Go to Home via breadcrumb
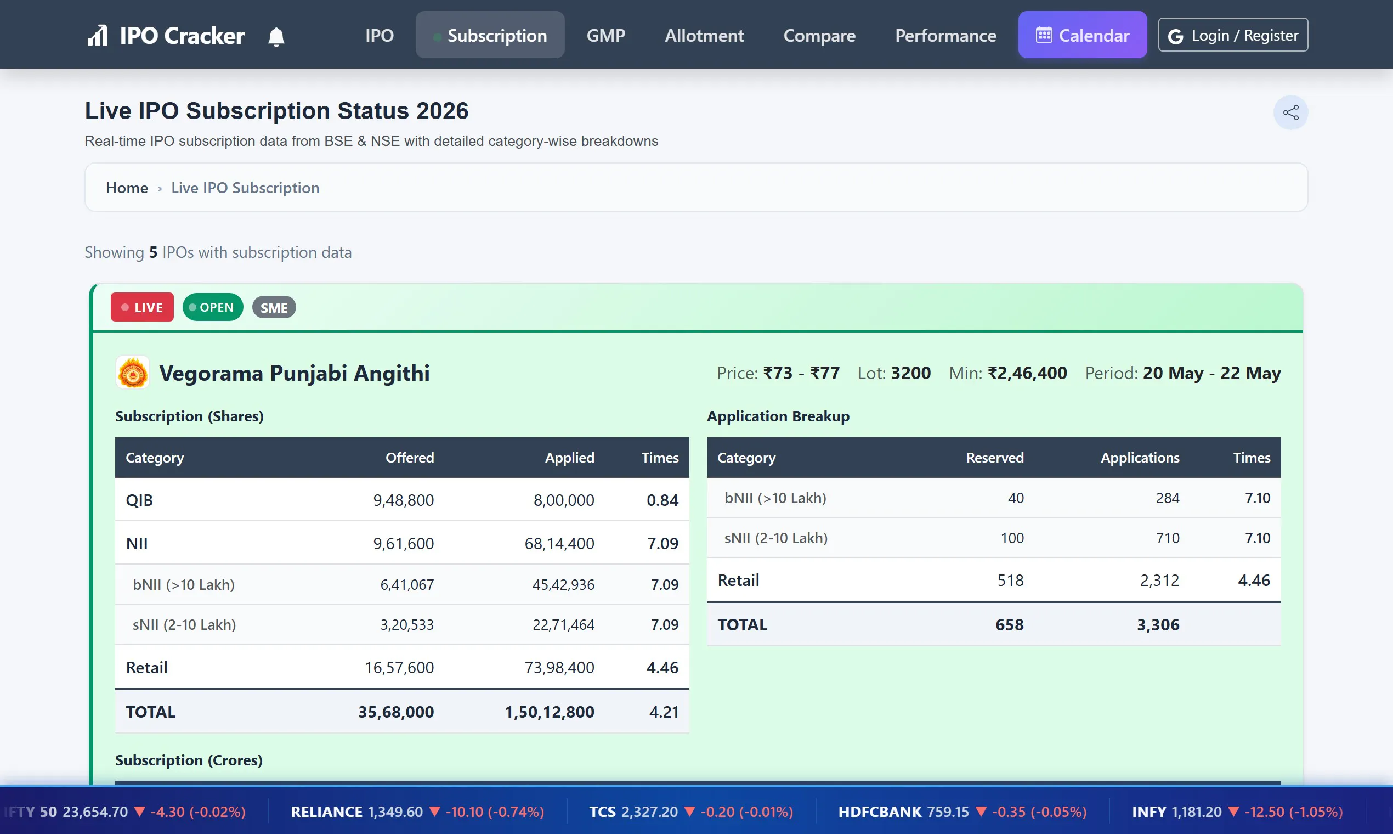Screen dimensions: 1393x834 tap(127, 188)
